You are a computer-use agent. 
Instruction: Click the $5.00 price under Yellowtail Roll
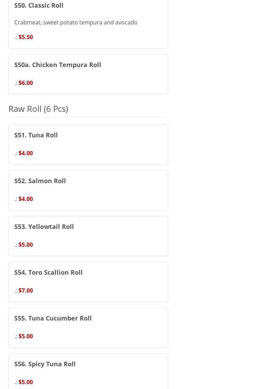[x=26, y=245]
